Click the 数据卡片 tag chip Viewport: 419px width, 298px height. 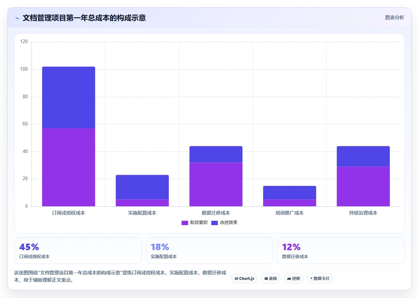pos(320,278)
